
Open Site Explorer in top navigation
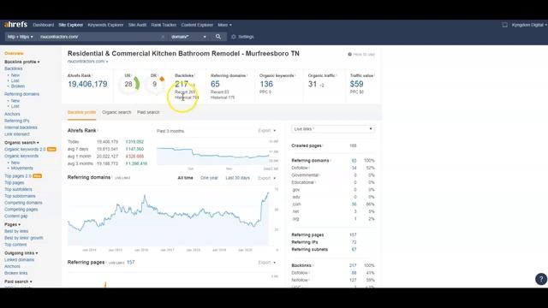pyautogui.click(x=70, y=25)
